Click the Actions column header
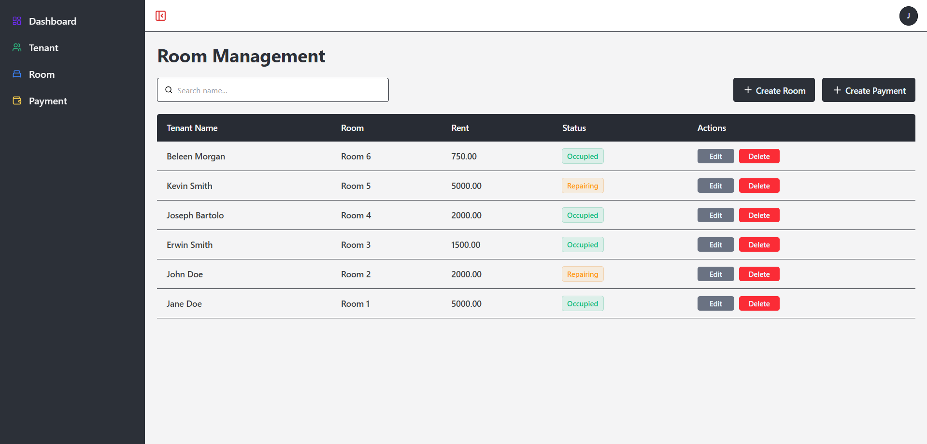 click(x=712, y=128)
